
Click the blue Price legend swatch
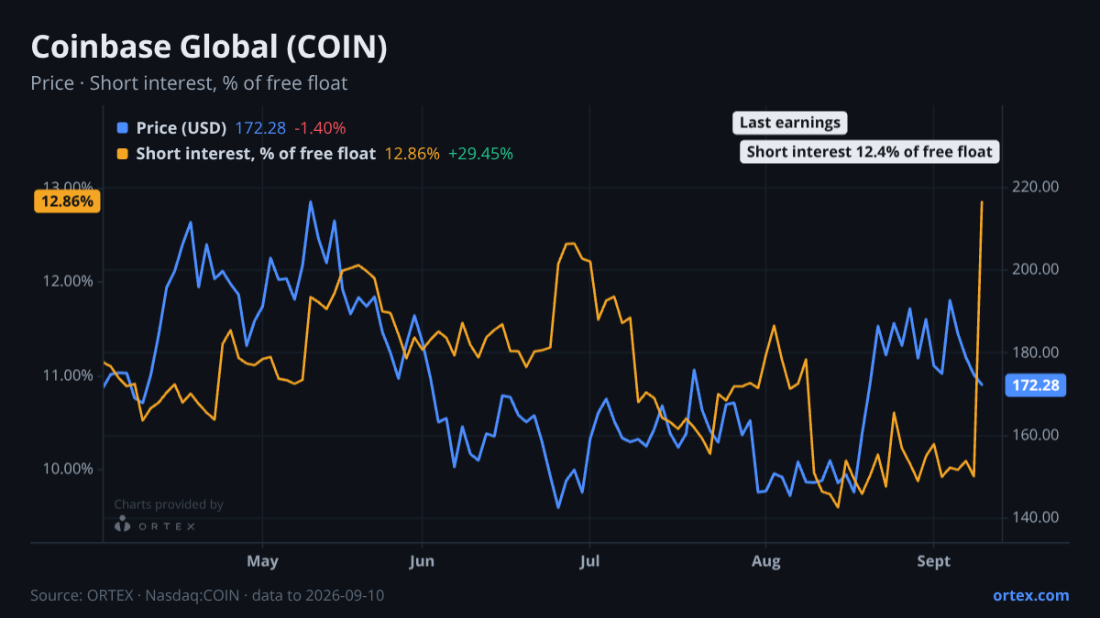[123, 128]
